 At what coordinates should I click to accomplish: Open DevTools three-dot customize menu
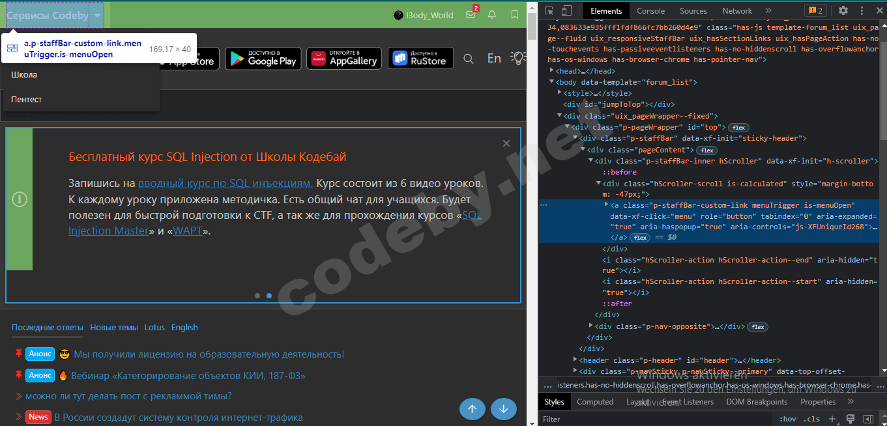coord(860,10)
